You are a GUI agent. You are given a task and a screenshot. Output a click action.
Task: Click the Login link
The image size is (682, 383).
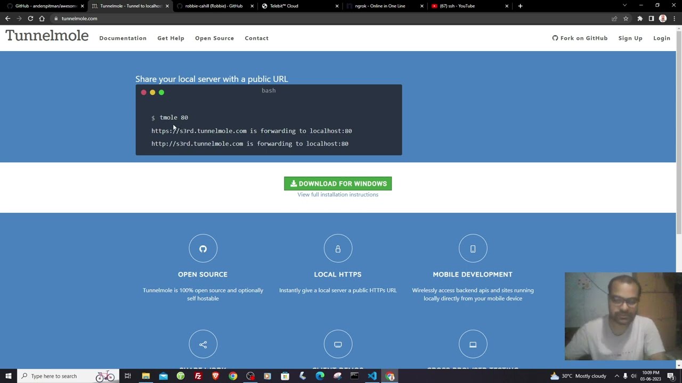[x=662, y=38]
